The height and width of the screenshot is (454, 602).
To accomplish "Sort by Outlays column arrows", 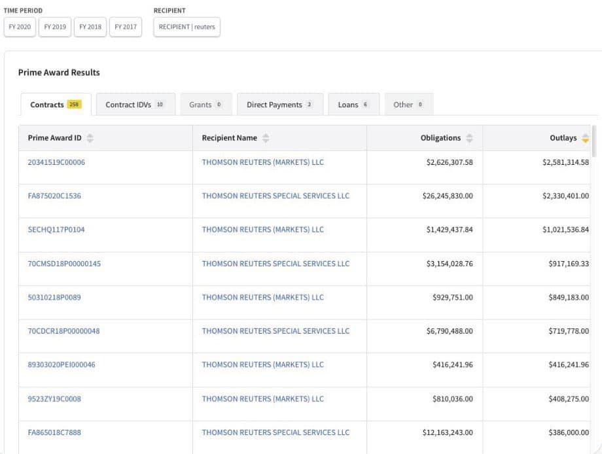I will coord(585,138).
